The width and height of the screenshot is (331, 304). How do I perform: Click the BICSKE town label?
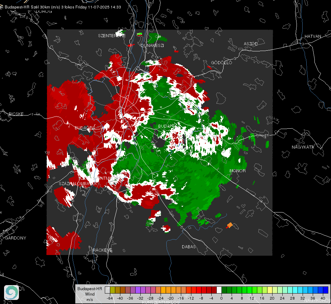point(16,114)
